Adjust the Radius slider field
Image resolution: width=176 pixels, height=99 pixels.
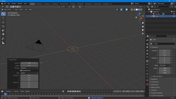click(x=29, y=65)
